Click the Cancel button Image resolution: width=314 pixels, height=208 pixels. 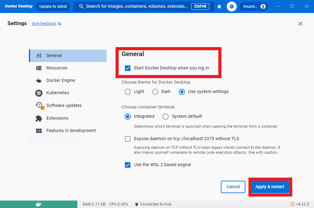tap(233, 187)
